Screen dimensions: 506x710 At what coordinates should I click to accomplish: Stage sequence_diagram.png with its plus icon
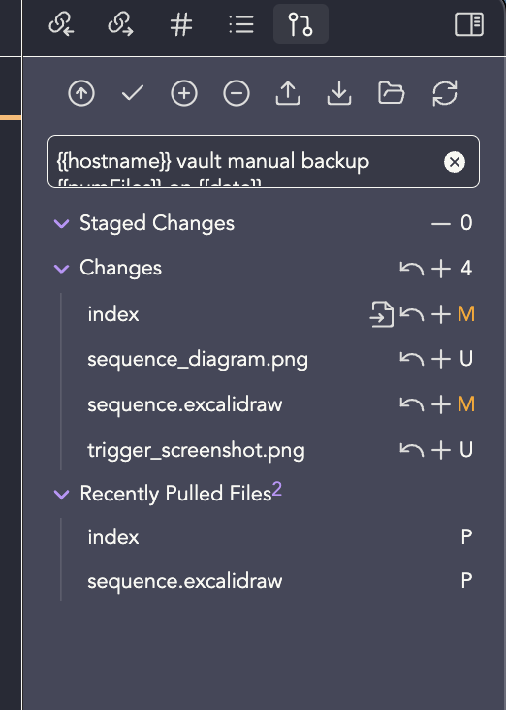click(441, 360)
